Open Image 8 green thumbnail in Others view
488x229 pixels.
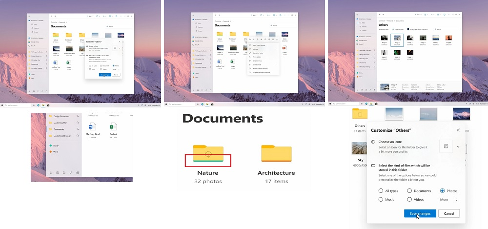pos(397,52)
